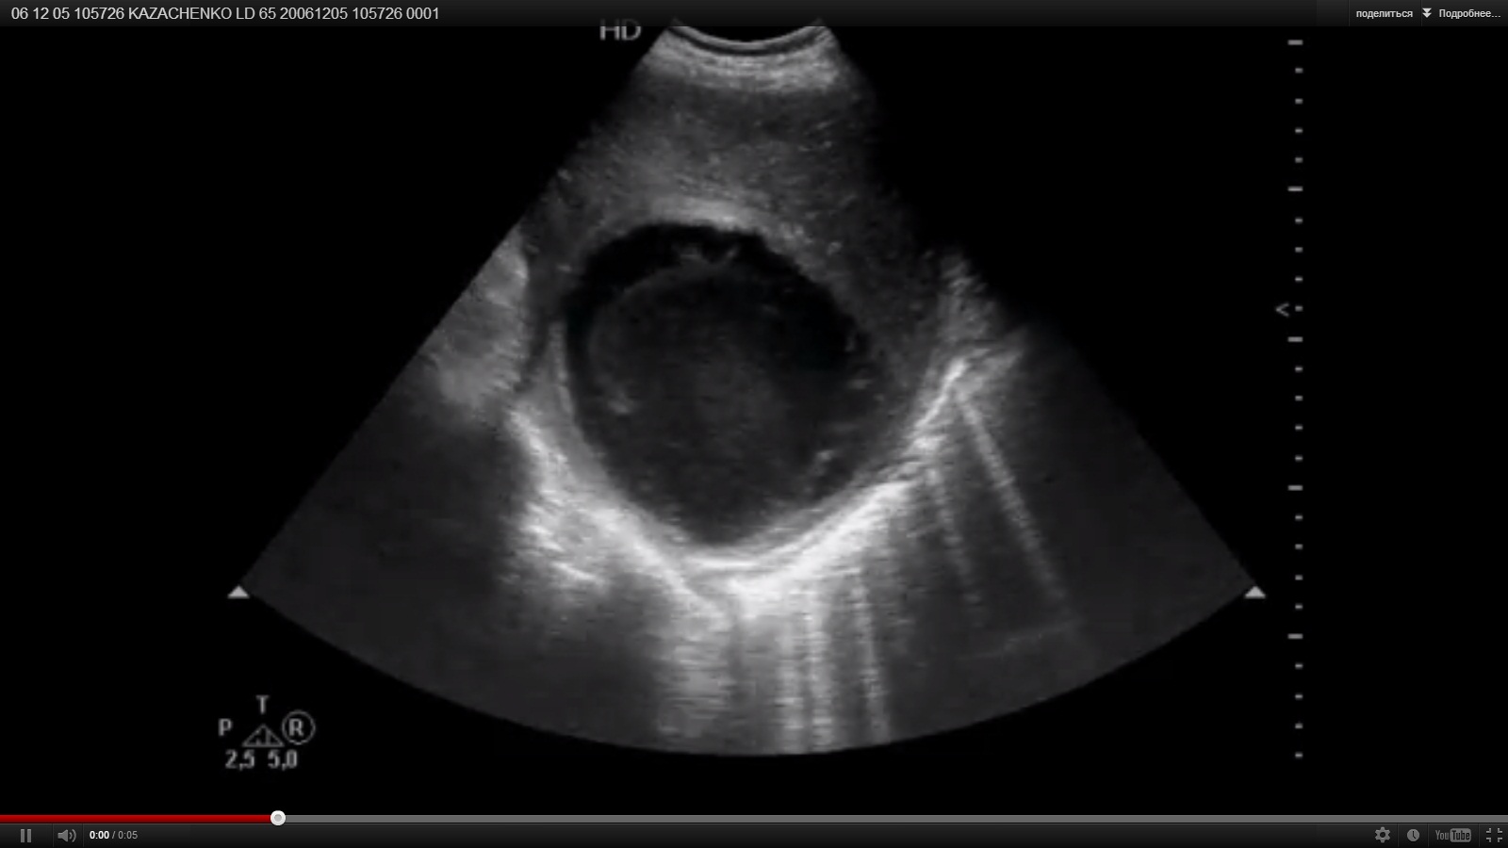Click the left white triangle sector marker

click(238, 593)
